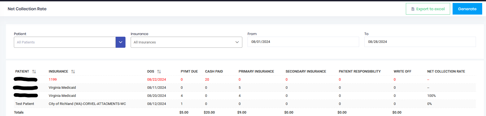Open the From date field showing 08/01/2024

303,42
